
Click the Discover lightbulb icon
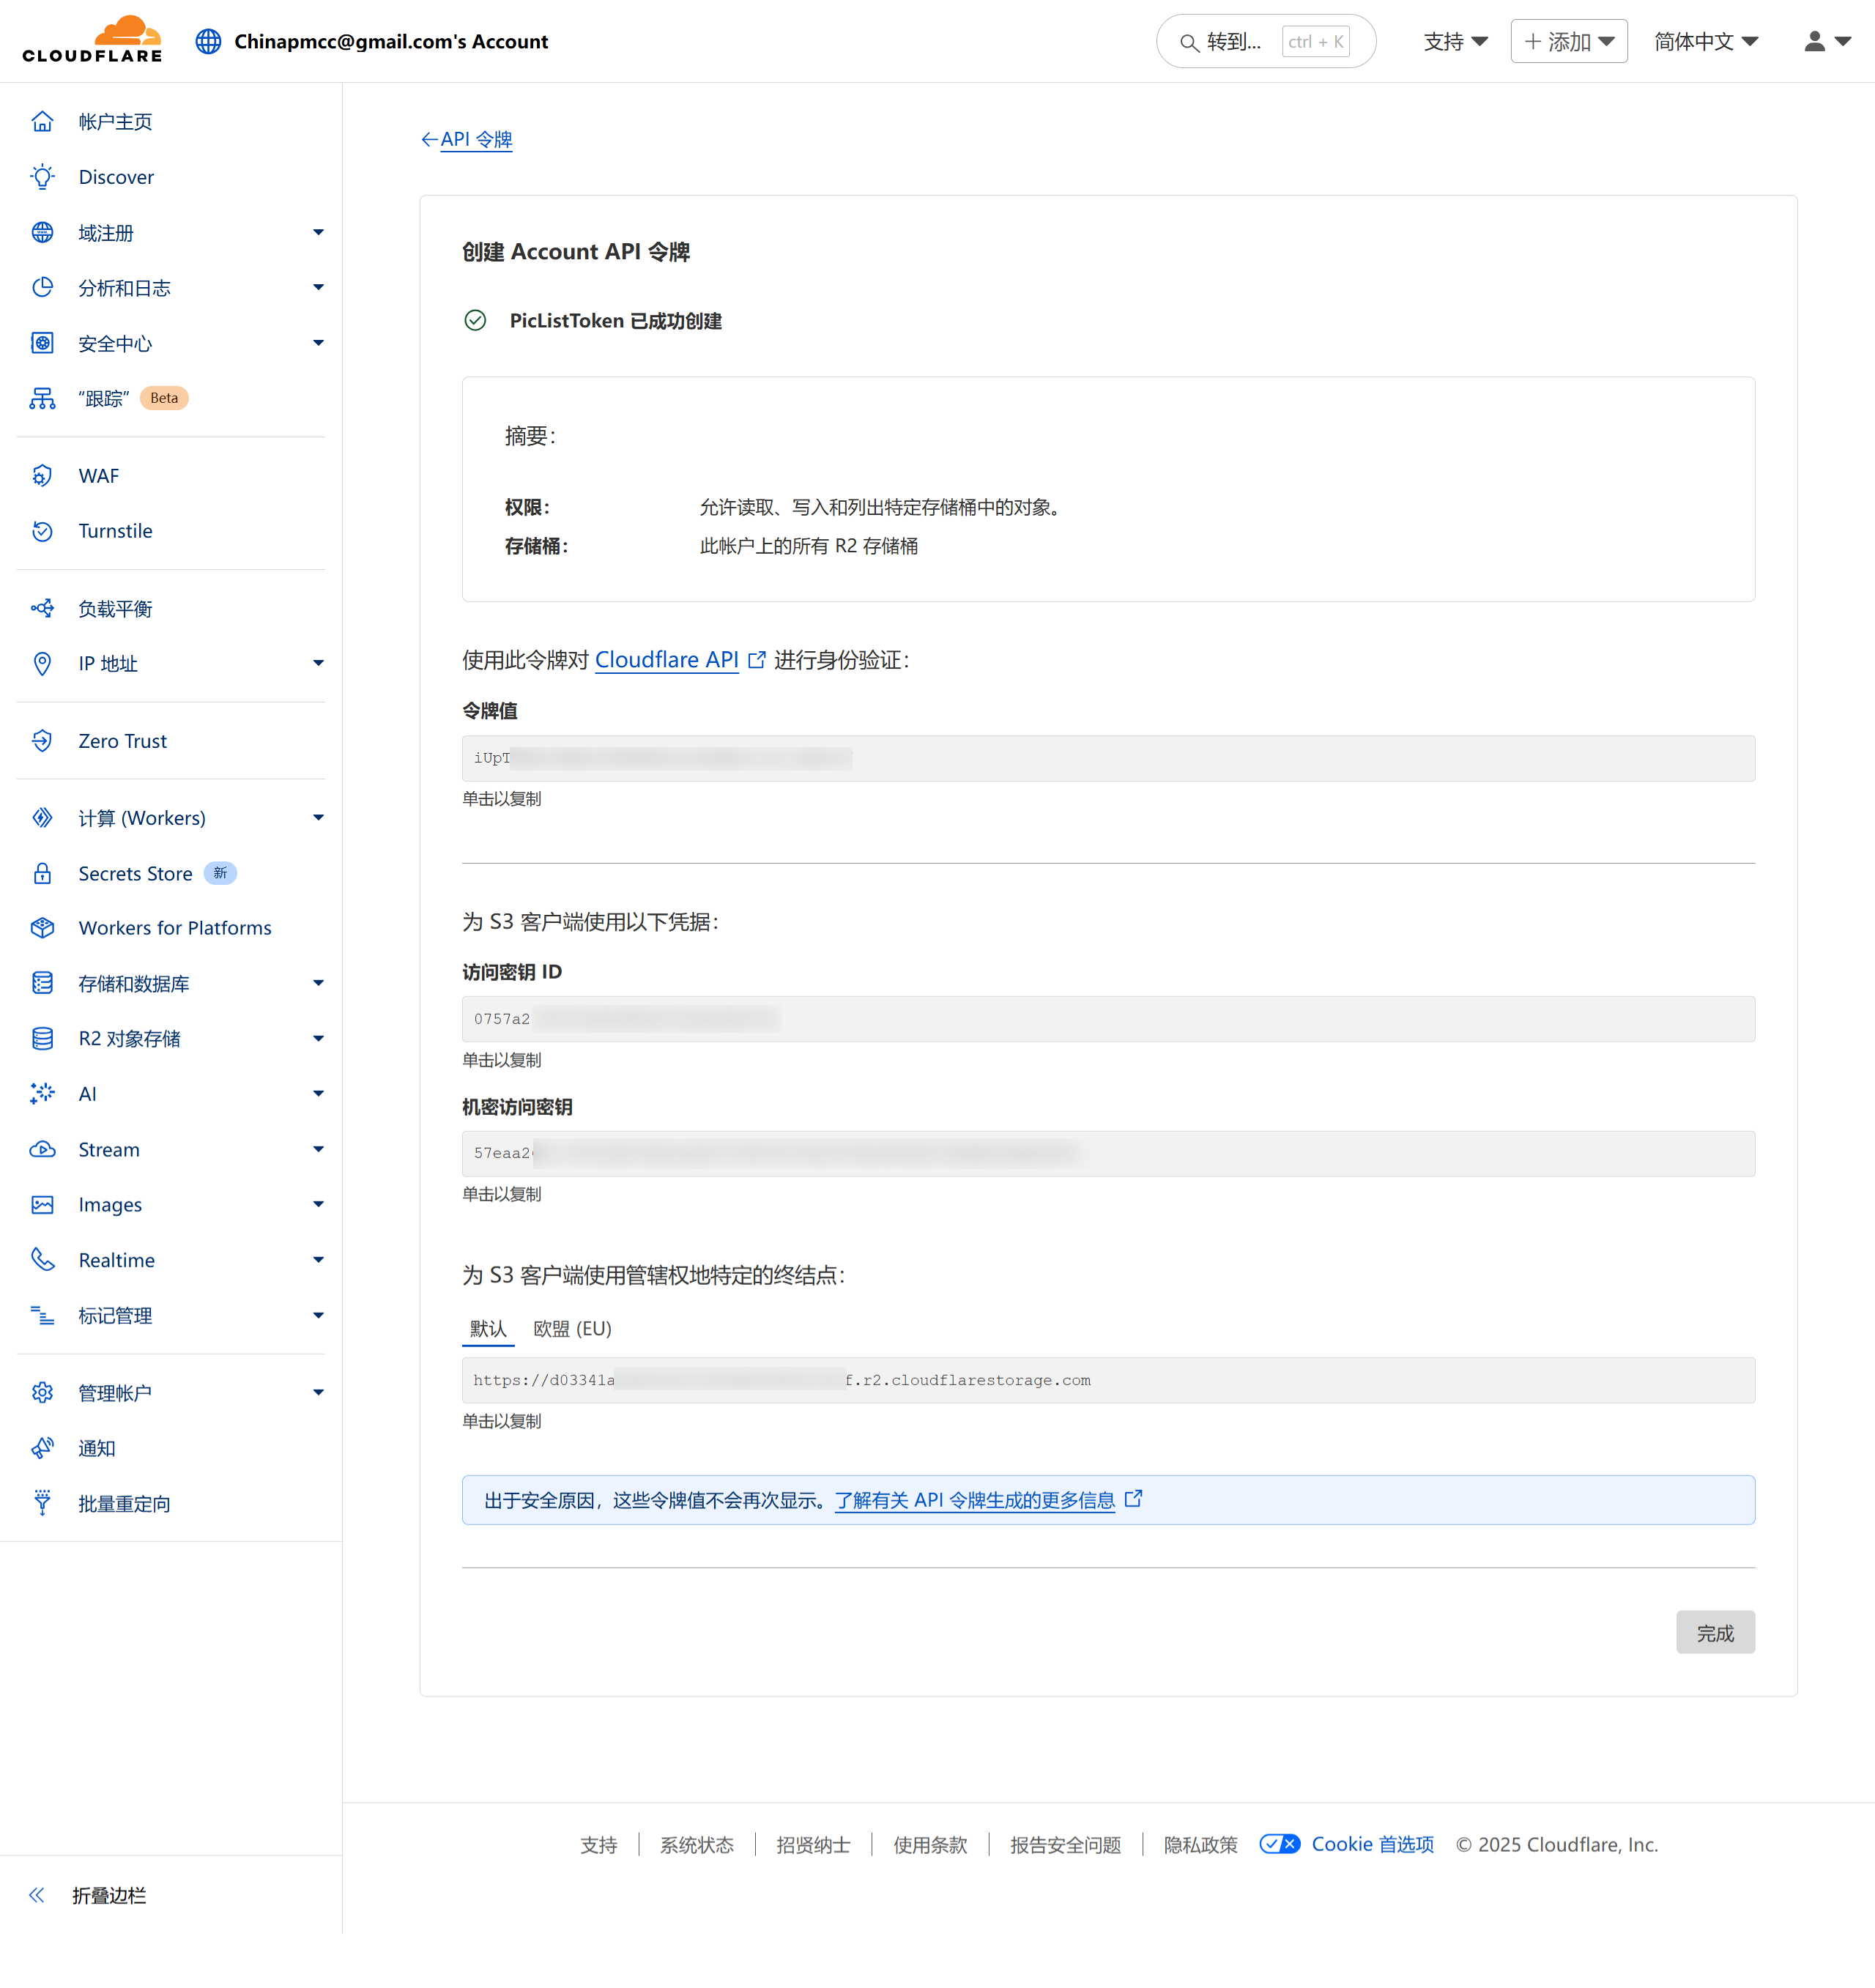[x=42, y=177]
